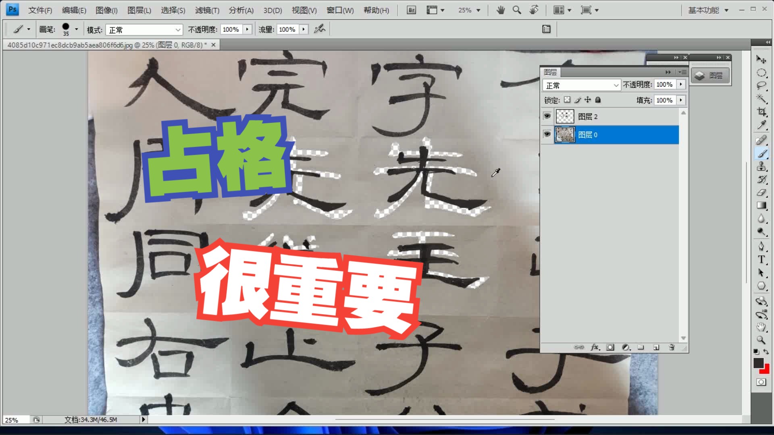Select the Type tool
The width and height of the screenshot is (774, 435).
(761, 259)
